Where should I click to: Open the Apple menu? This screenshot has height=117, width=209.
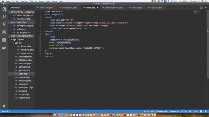click(3, 1)
